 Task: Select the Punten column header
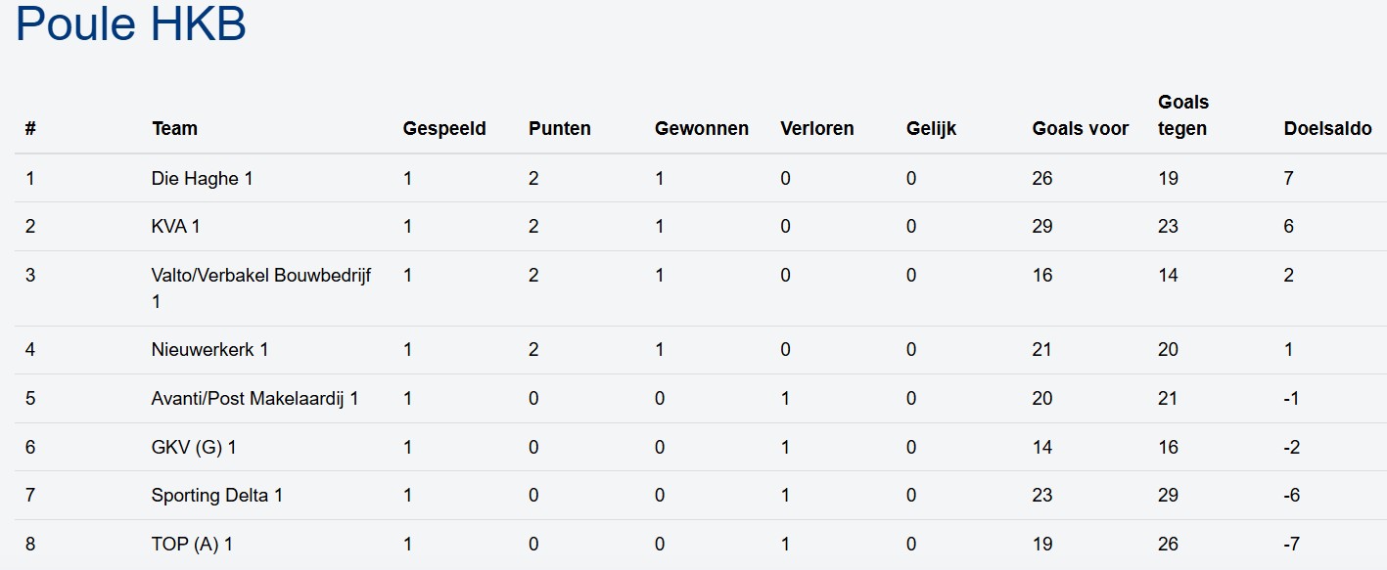(559, 128)
